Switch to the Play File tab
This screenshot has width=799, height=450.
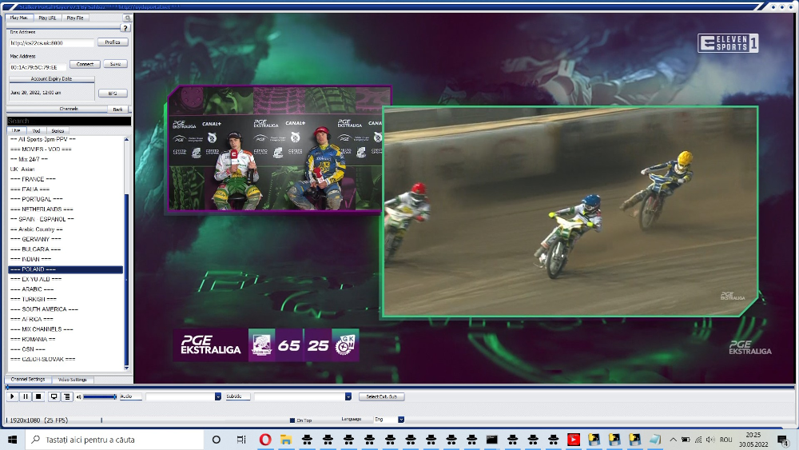click(75, 18)
